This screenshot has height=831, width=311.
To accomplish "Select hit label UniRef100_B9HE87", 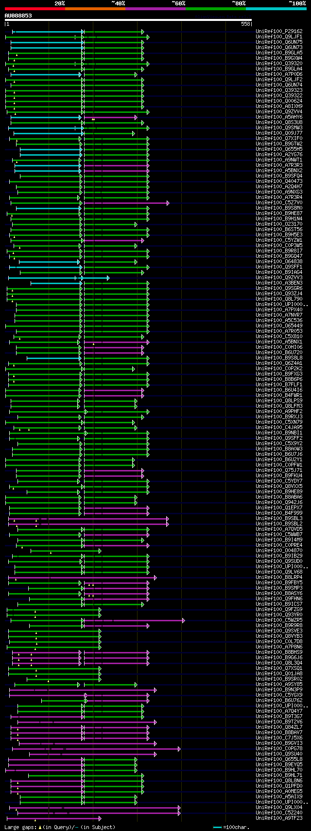I will 279,214.
